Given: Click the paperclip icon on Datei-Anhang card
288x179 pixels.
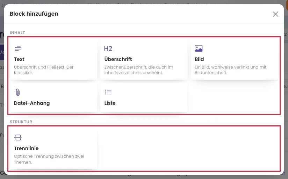Looking at the screenshot, I should tap(17, 92).
